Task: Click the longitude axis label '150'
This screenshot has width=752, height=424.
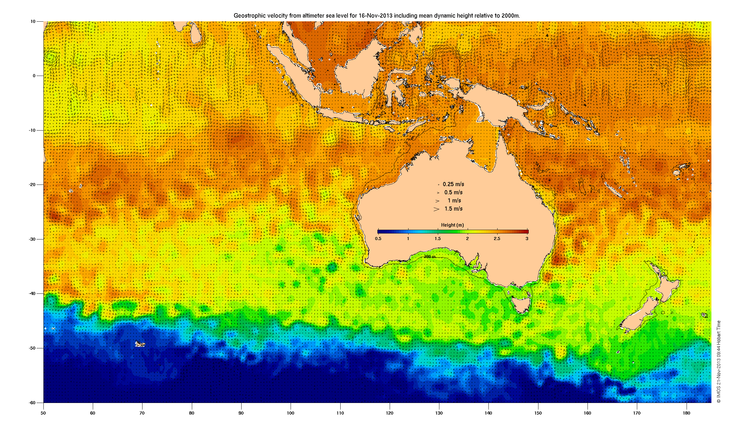Action: 538,413
